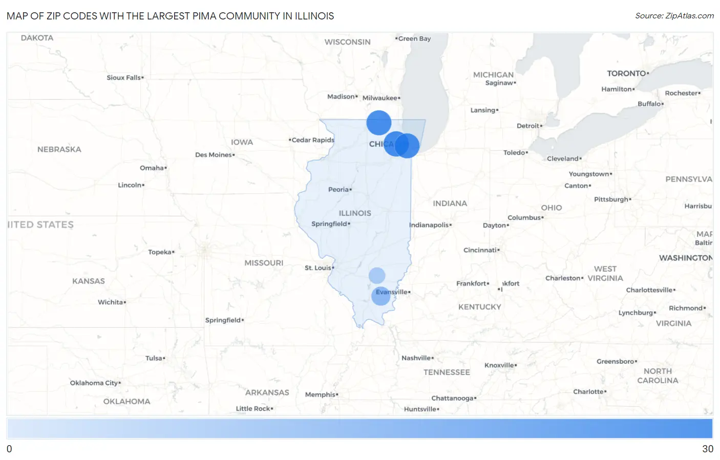Click the rightmost Chicago bubble by Lake Michigan
Screen dimensions: 720x460
407,145
